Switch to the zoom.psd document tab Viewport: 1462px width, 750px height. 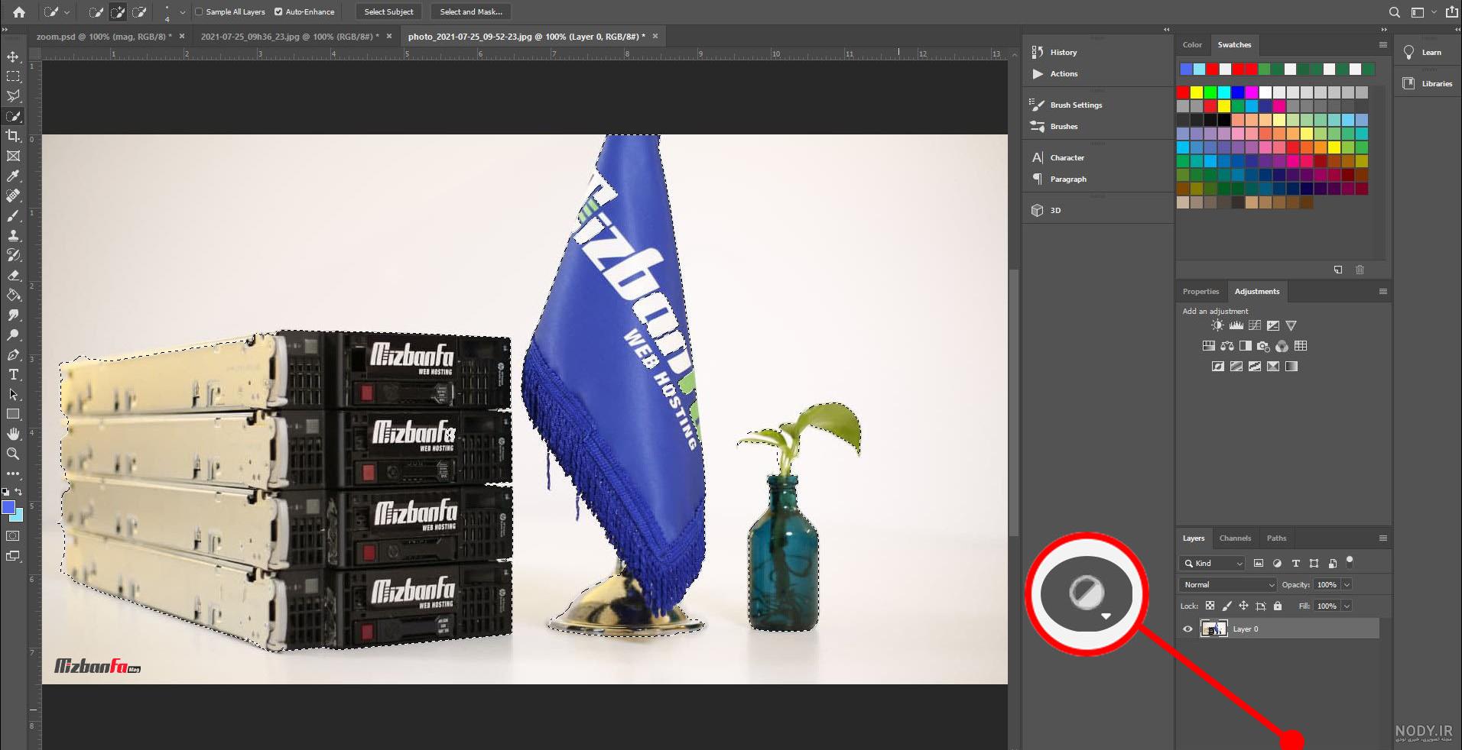[x=104, y=36]
